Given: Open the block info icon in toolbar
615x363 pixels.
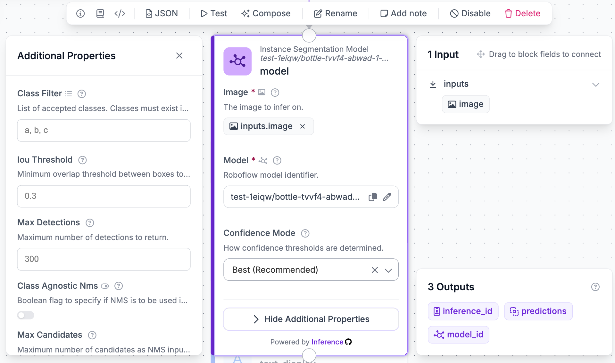Looking at the screenshot, I should click(x=80, y=13).
